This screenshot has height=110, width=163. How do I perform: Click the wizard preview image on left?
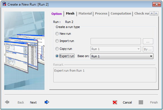pos(24,51)
